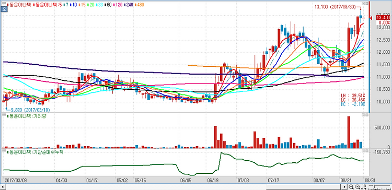Select the 120-day moving average legend
The width and height of the screenshot is (392, 190).
118,5
